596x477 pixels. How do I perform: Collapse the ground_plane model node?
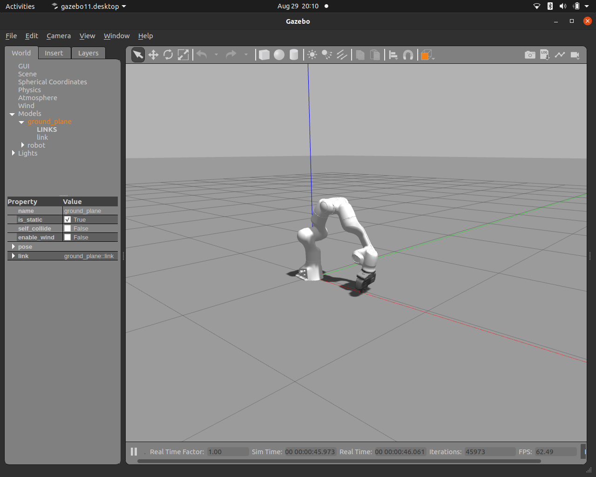click(21, 122)
